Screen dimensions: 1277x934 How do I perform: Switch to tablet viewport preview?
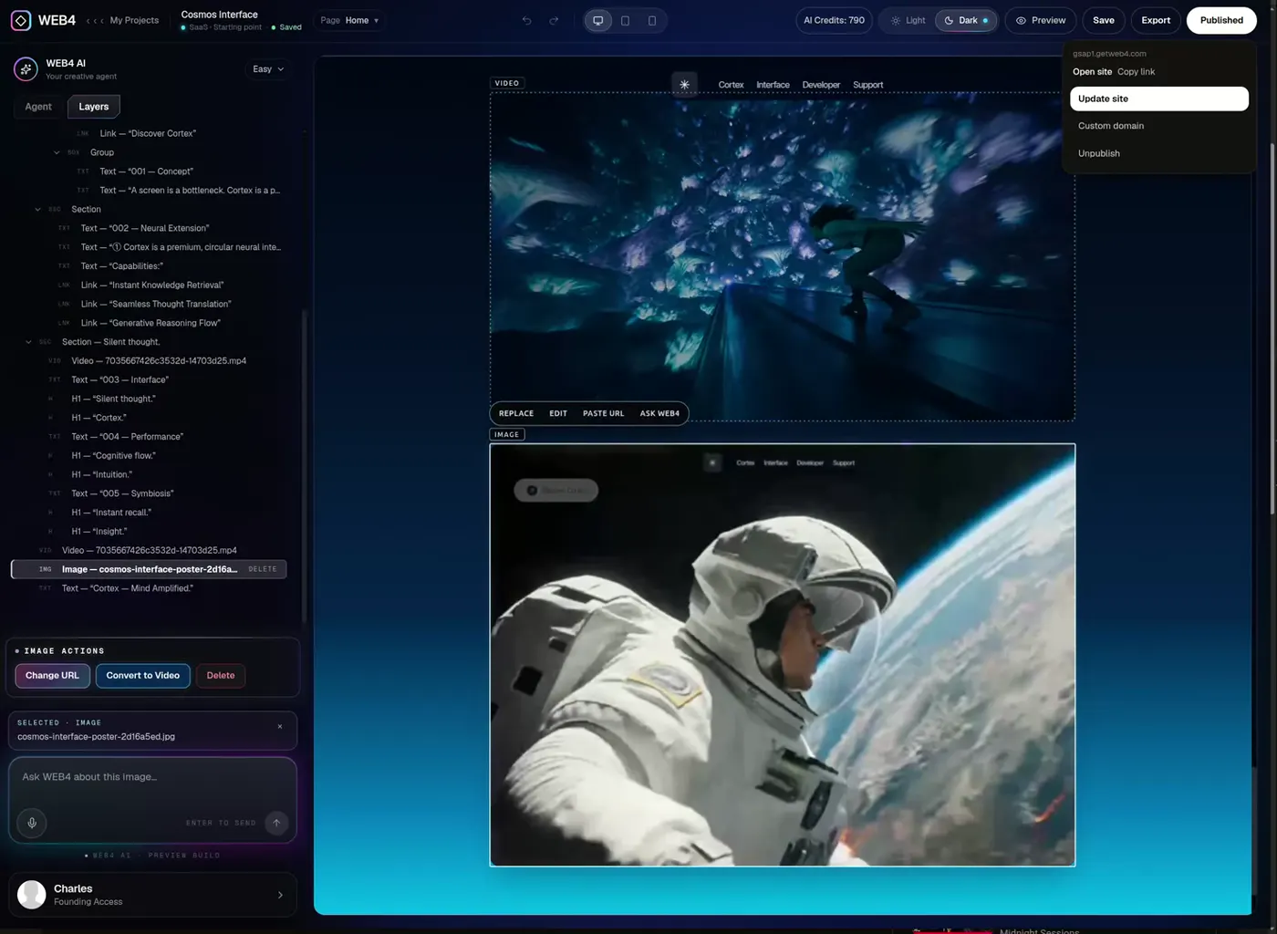(x=625, y=20)
